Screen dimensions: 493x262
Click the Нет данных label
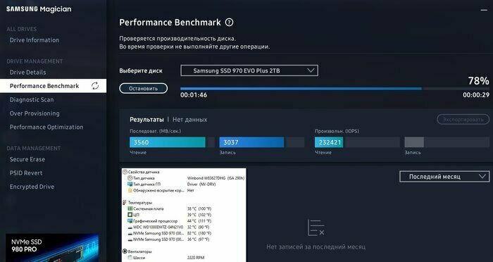[x=190, y=120]
